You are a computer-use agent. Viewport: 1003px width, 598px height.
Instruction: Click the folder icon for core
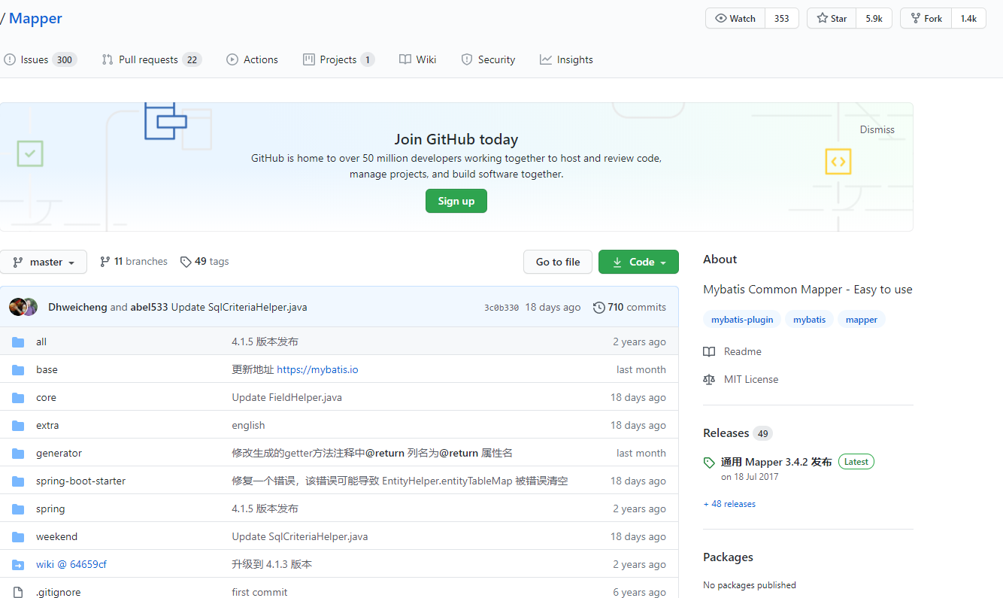18,397
